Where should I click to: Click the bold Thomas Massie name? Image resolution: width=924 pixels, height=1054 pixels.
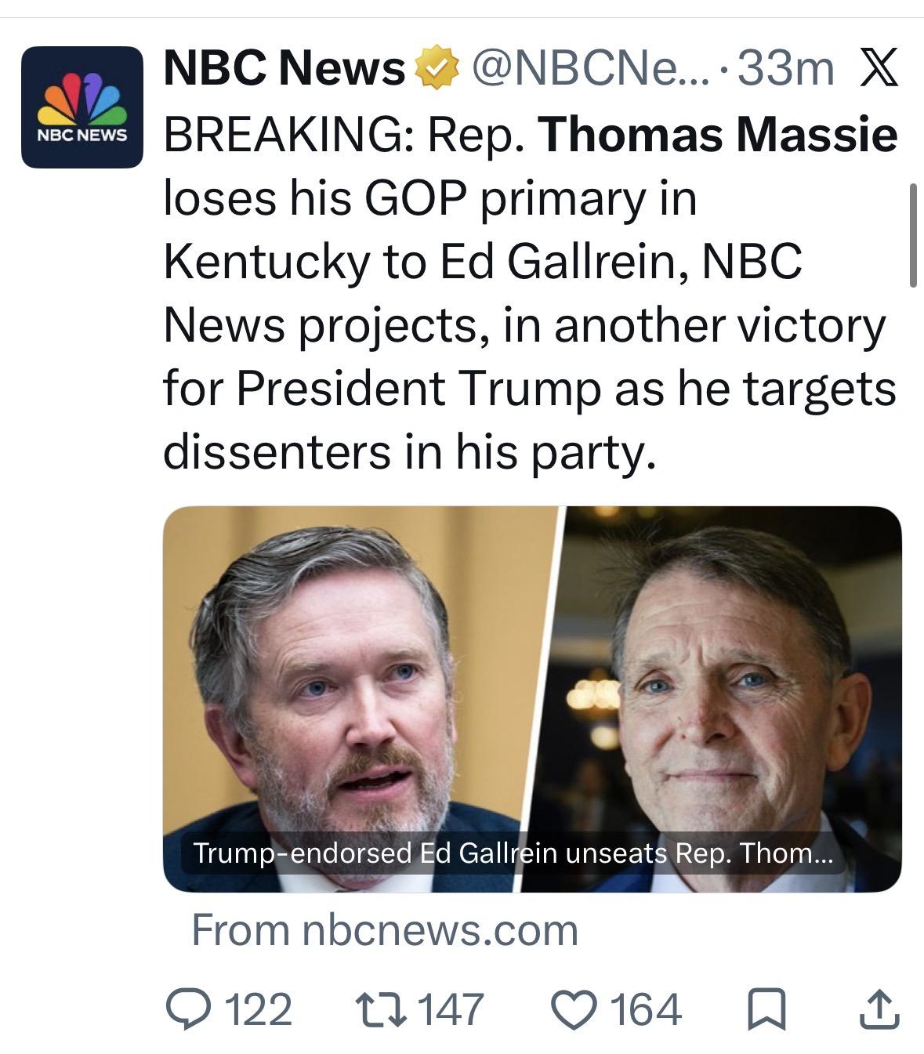(717, 134)
